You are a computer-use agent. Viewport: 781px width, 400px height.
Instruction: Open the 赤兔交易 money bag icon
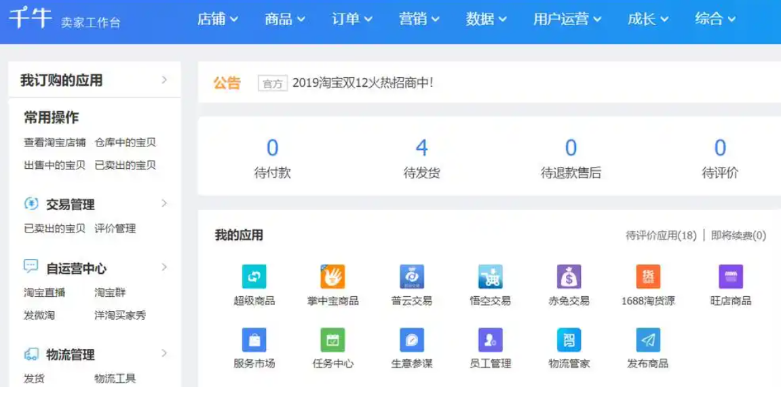click(x=569, y=277)
